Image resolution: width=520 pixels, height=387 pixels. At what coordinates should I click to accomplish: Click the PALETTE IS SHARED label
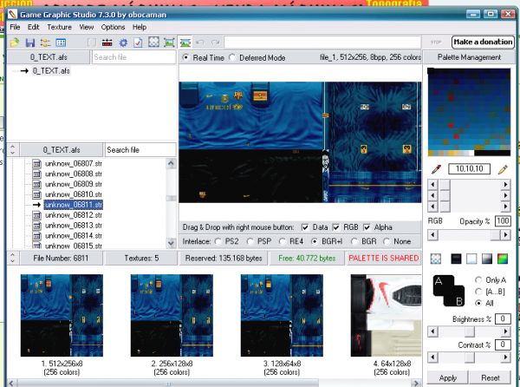click(x=384, y=259)
